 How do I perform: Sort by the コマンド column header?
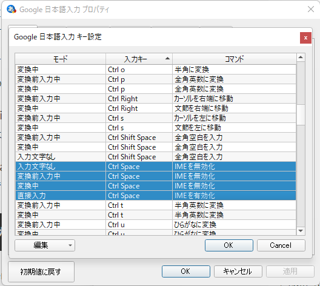pos(235,59)
